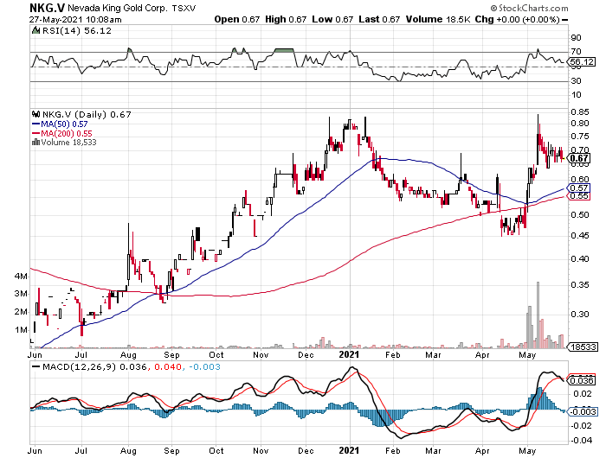
Task: Click the bold 0.67 last price tag
Action: [579, 158]
